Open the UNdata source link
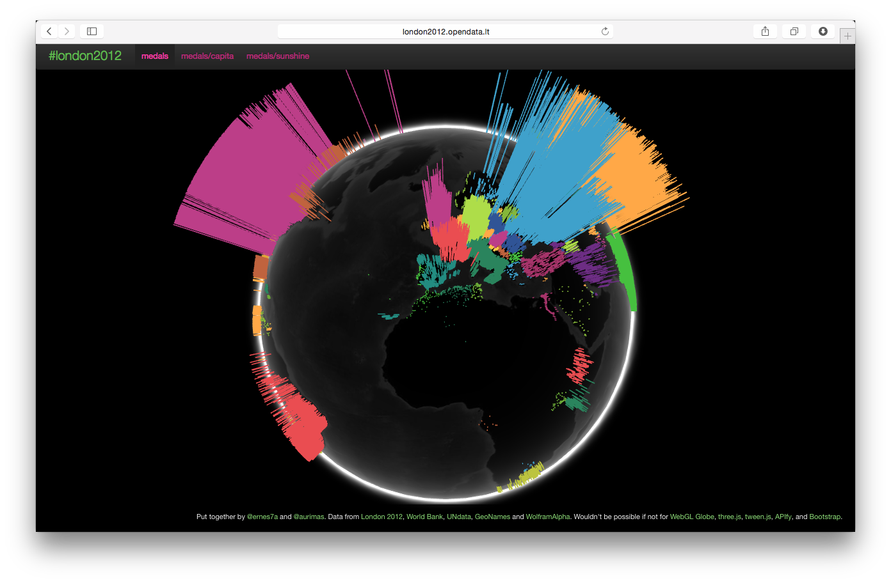The height and width of the screenshot is (583, 891). 458,517
